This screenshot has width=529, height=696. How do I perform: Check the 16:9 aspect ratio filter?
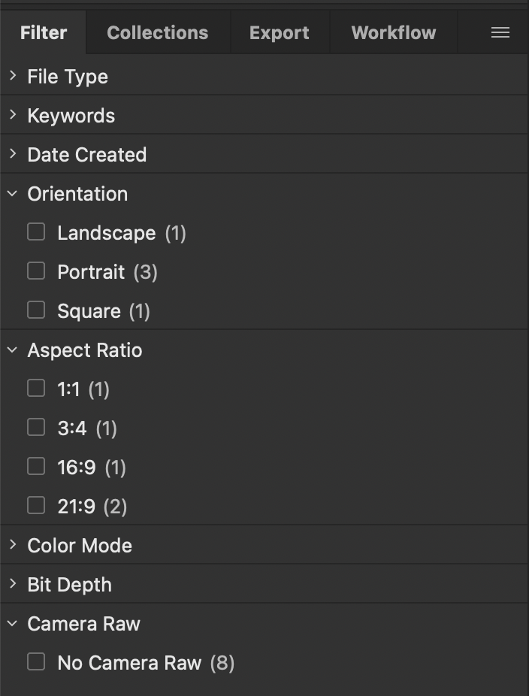pos(35,467)
